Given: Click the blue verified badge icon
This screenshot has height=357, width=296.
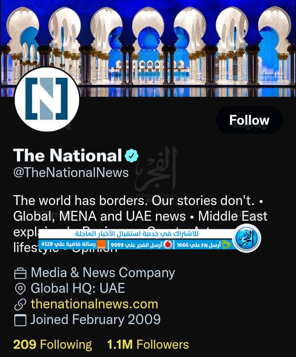Looking at the screenshot, I should pos(132,156).
